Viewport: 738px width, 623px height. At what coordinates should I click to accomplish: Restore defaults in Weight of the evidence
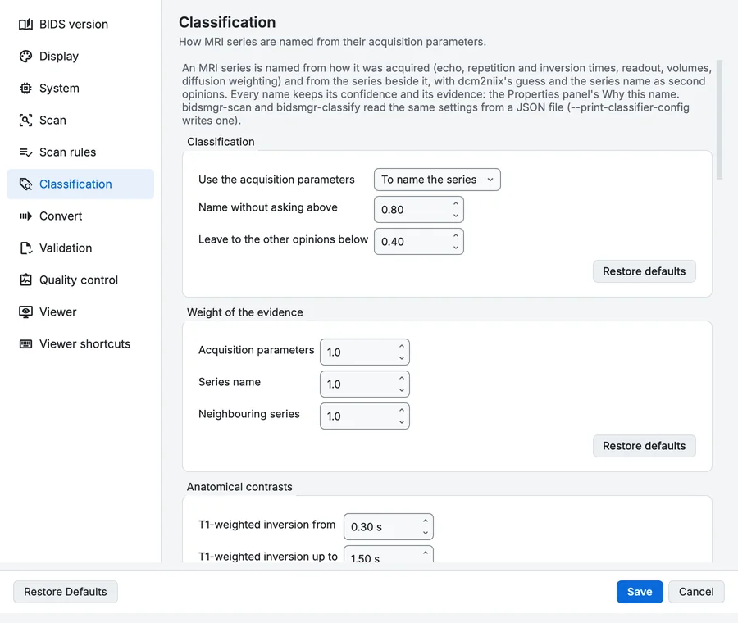click(645, 446)
